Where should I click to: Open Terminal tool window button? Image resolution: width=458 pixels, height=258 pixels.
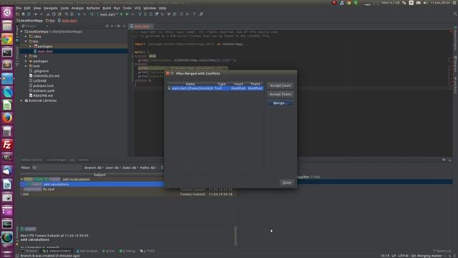pyautogui.click(x=29, y=251)
